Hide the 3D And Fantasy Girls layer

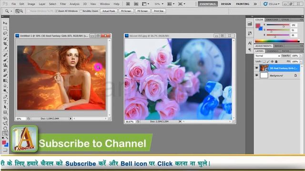257,68
